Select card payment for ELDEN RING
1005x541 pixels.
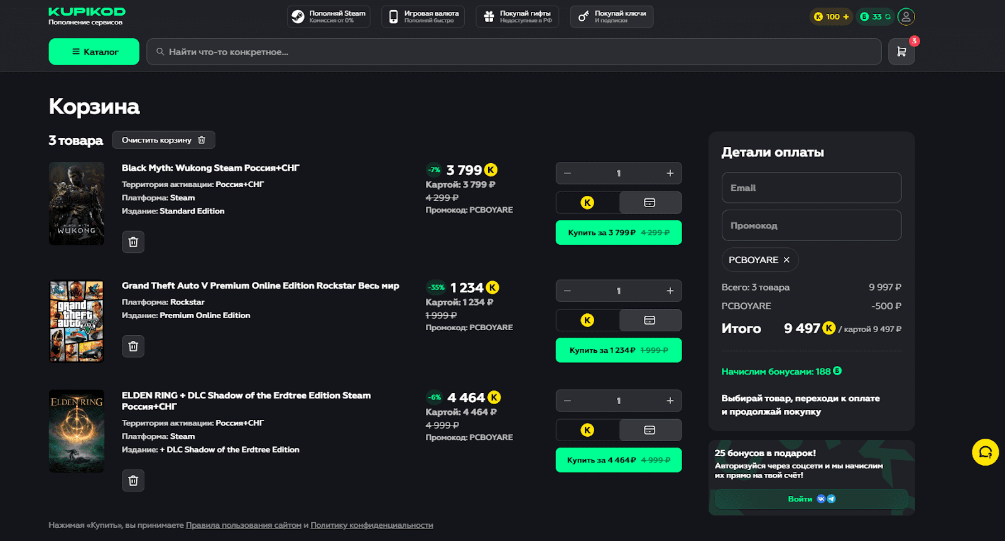pyautogui.click(x=650, y=430)
